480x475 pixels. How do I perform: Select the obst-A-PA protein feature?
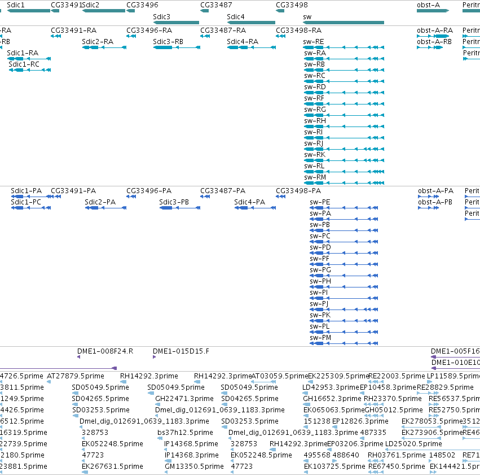point(429,197)
